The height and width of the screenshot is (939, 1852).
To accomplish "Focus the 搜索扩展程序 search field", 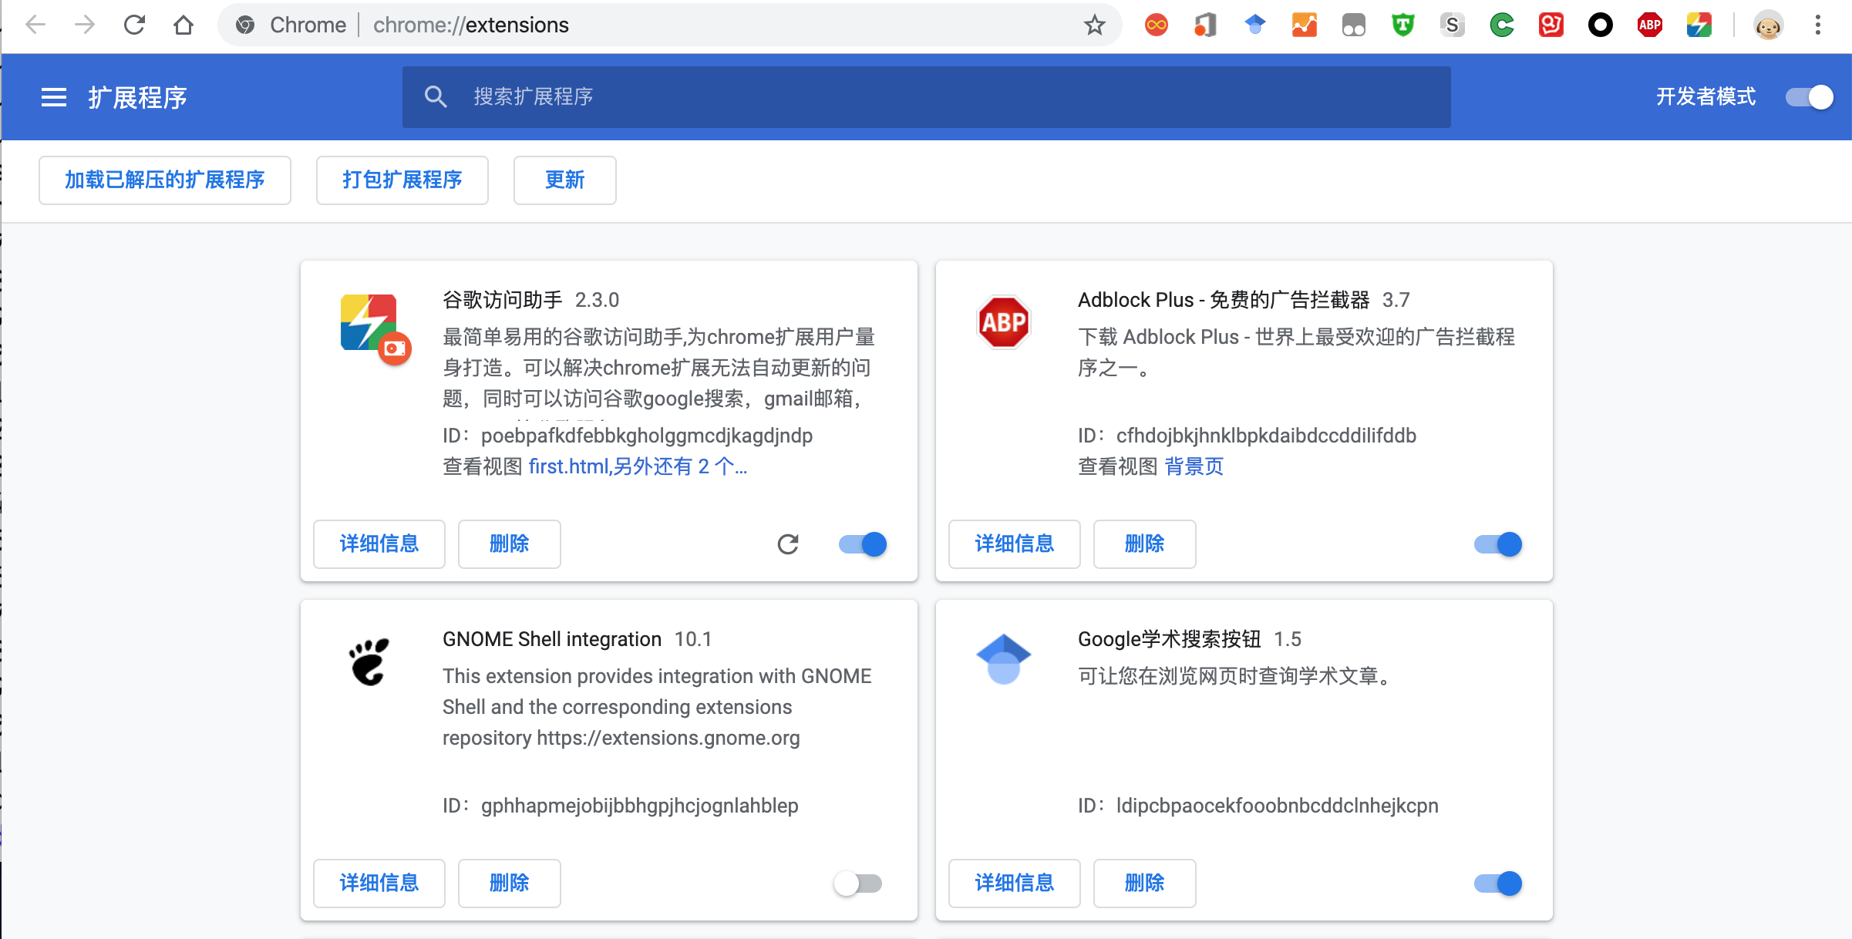I will coord(927,97).
